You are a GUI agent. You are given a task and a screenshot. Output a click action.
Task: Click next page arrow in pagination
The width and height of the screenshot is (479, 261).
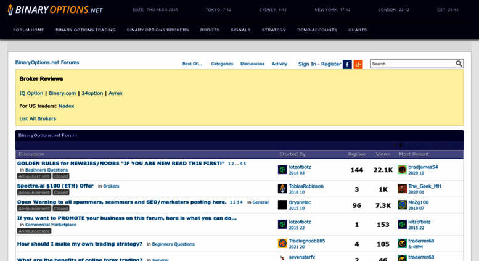tap(457, 145)
